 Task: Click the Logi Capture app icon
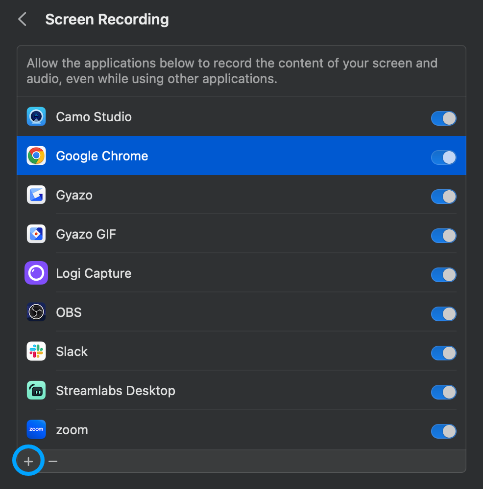pyautogui.click(x=36, y=273)
